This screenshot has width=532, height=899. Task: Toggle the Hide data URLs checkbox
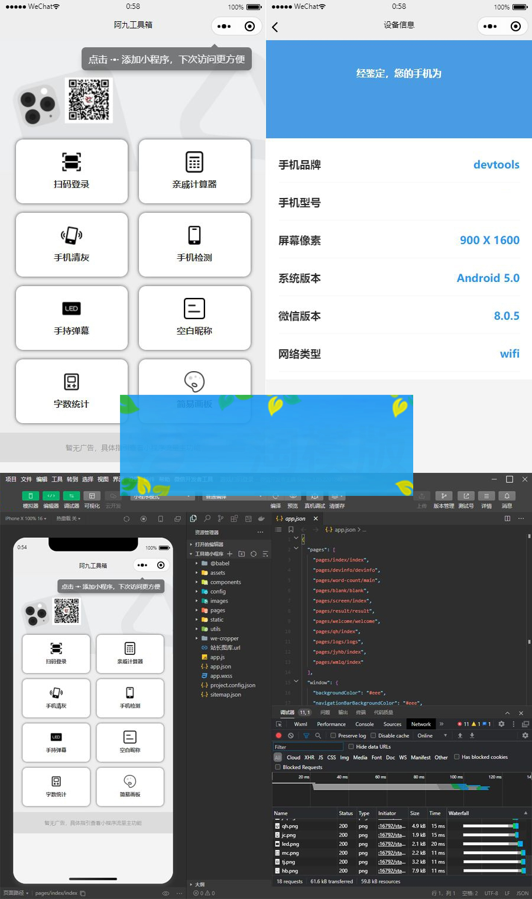point(351,747)
